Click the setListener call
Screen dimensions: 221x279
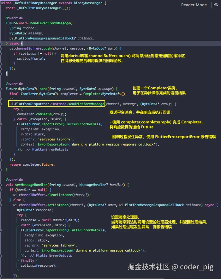tap(58, 205)
